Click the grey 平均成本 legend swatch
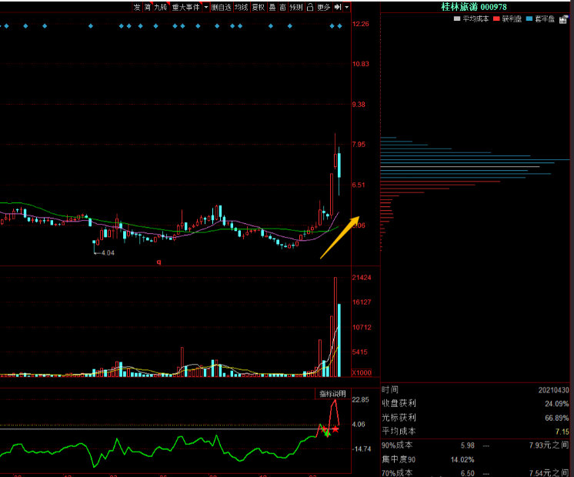This screenshot has height=477, width=574. coord(456,18)
